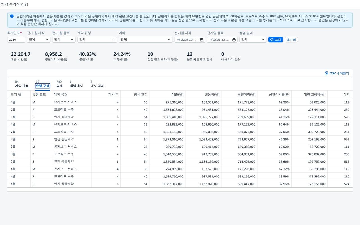Open the 계약 selection dropdown
The image size is (360, 225).
[146, 40]
